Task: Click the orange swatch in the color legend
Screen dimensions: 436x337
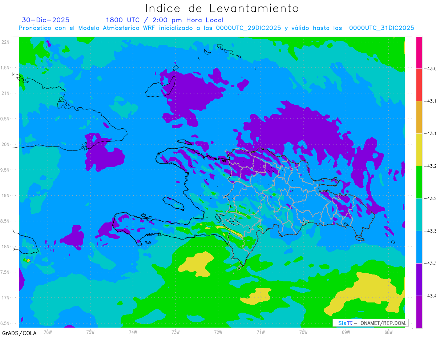Action: pos(419,117)
